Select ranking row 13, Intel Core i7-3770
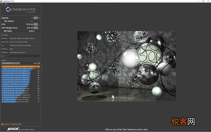Screen dimensions: 211x132 pyautogui.click(x=21, y=93)
